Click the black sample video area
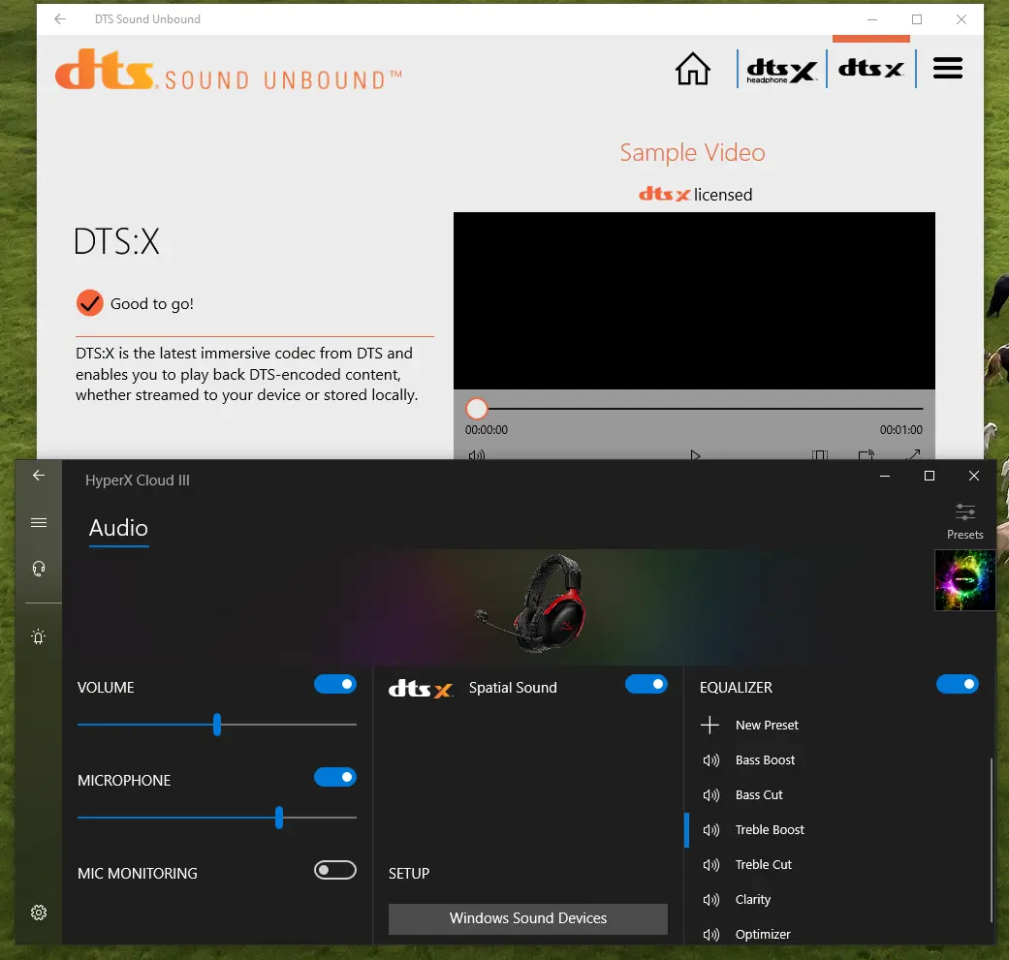 pos(694,300)
